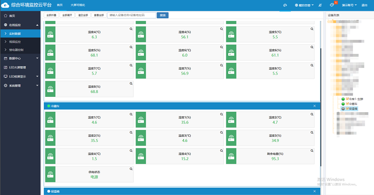Toggle the 冷库1-生鲜 device checkbox
Screen dimensions: 374x195
tap(347, 99)
